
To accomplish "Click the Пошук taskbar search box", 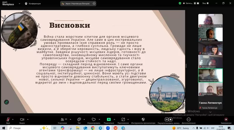I will (28, 128).
